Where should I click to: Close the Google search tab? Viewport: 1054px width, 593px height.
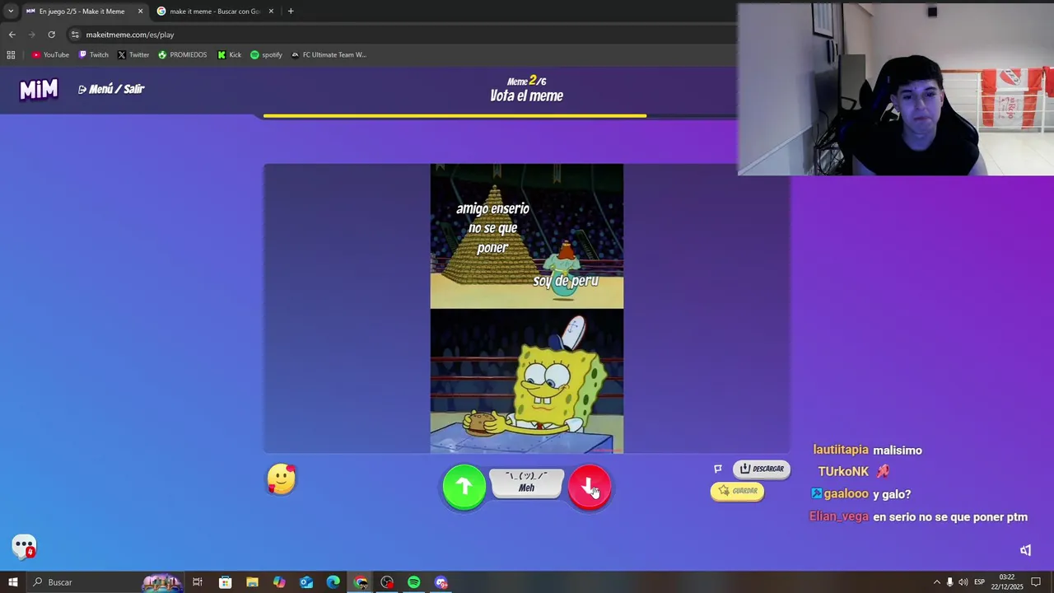click(270, 12)
